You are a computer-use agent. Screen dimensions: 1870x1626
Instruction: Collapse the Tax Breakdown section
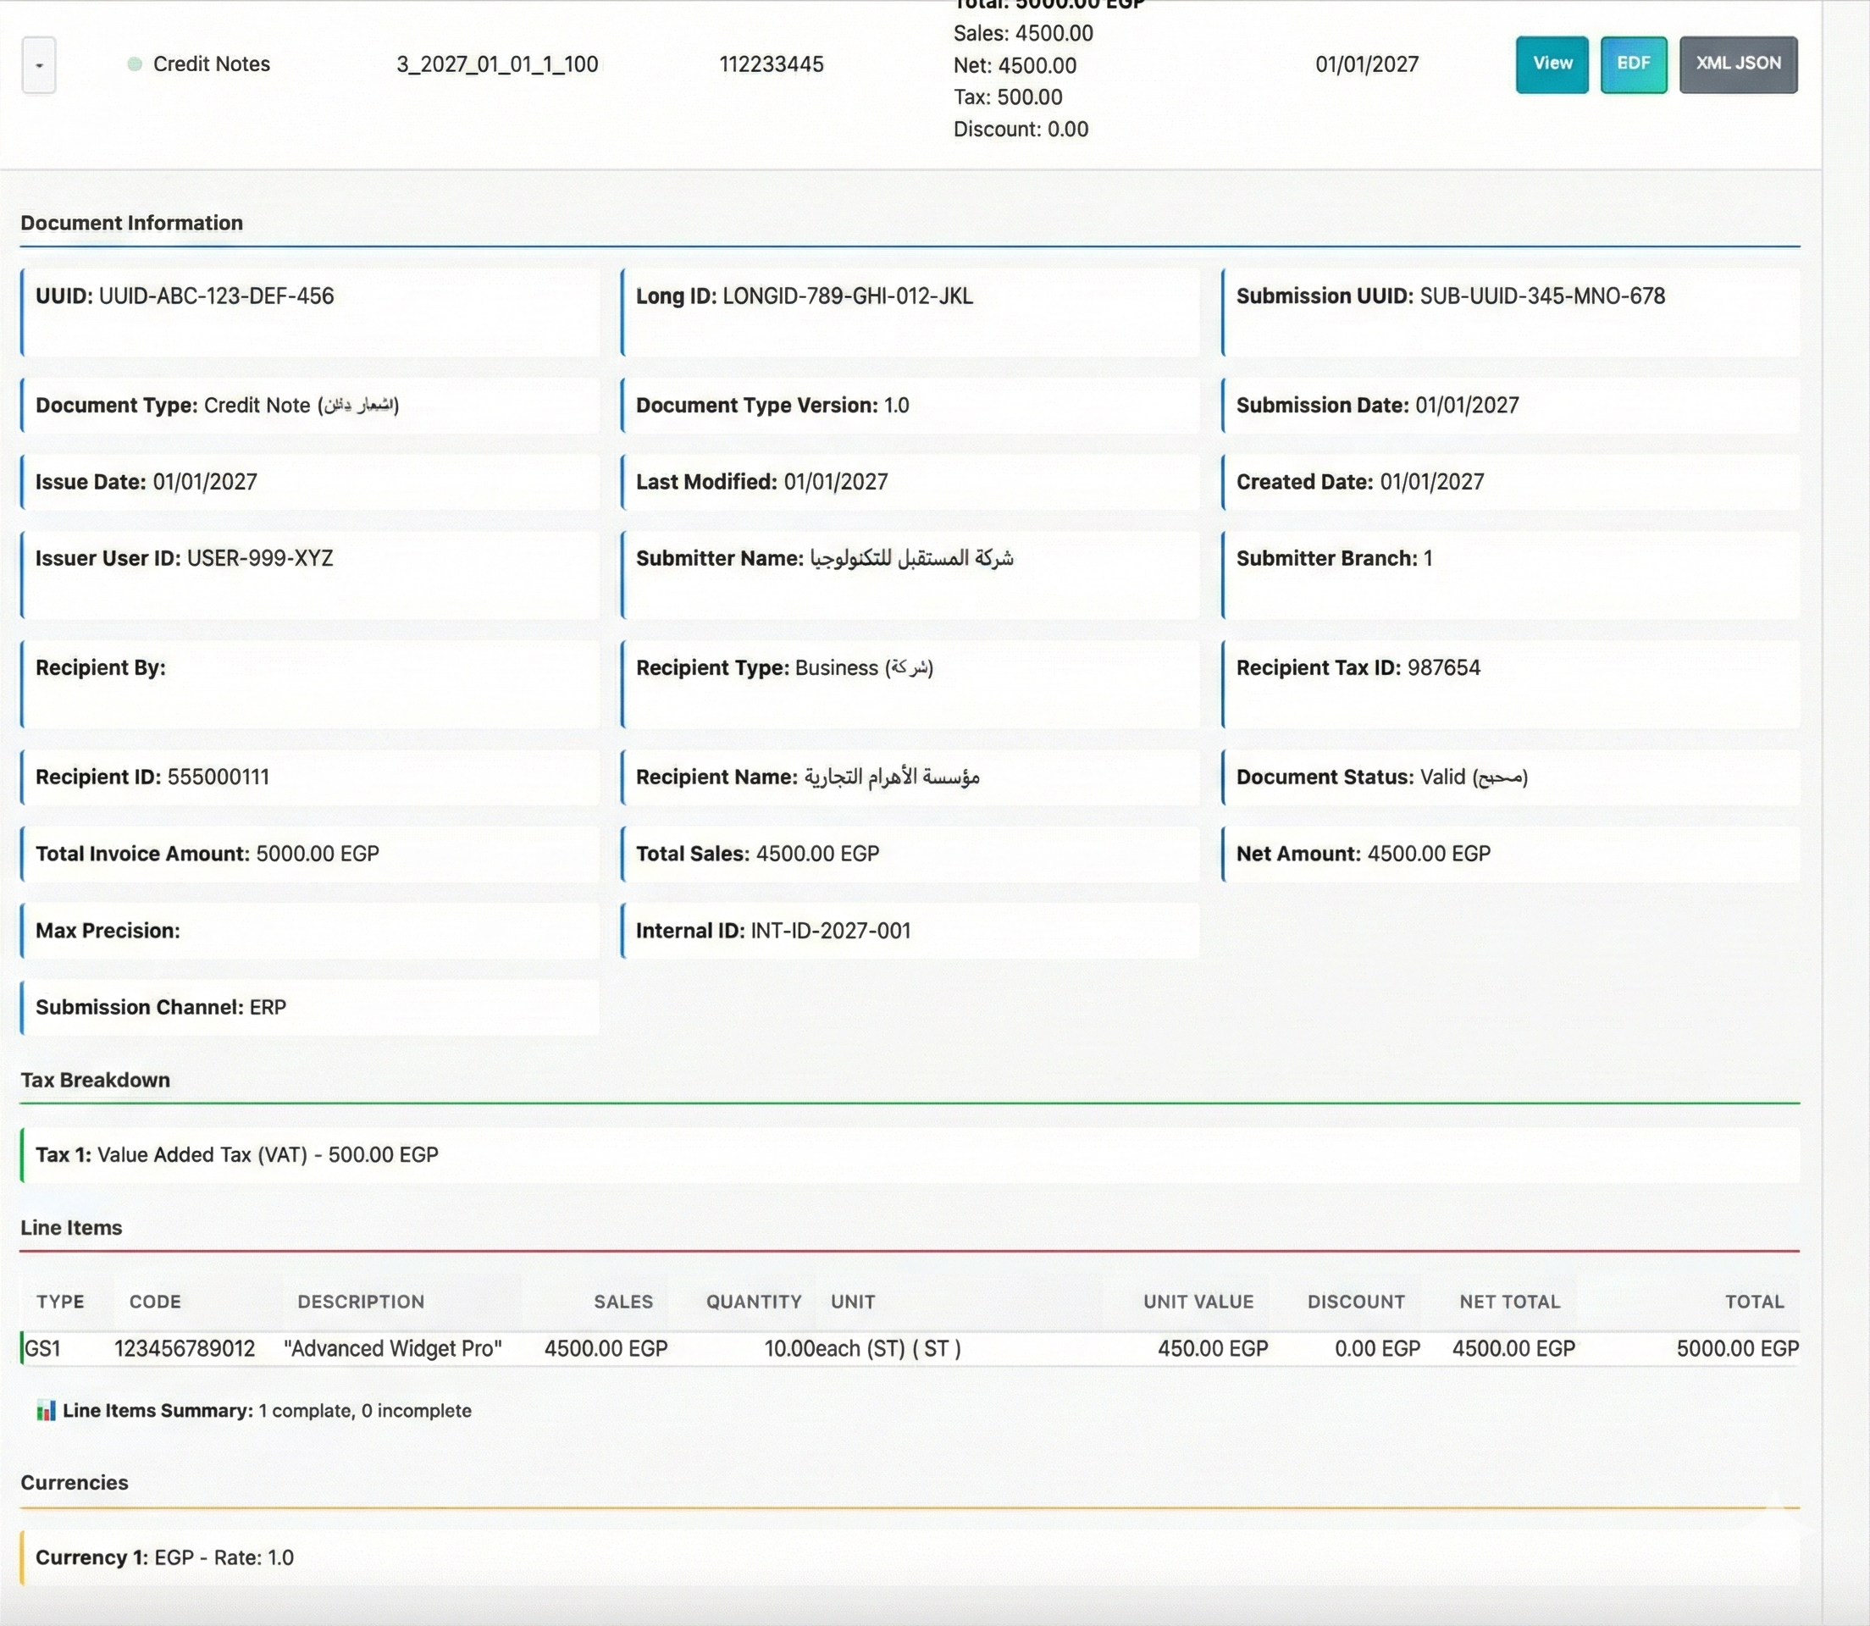click(x=94, y=1080)
